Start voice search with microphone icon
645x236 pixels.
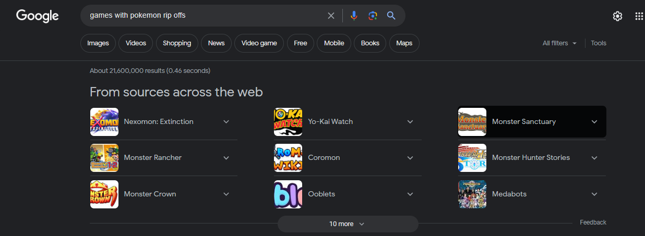click(x=354, y=16)
